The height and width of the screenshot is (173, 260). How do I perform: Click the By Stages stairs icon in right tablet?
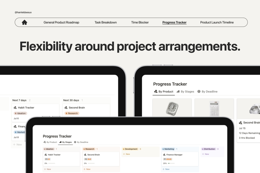tap(178, 92)
